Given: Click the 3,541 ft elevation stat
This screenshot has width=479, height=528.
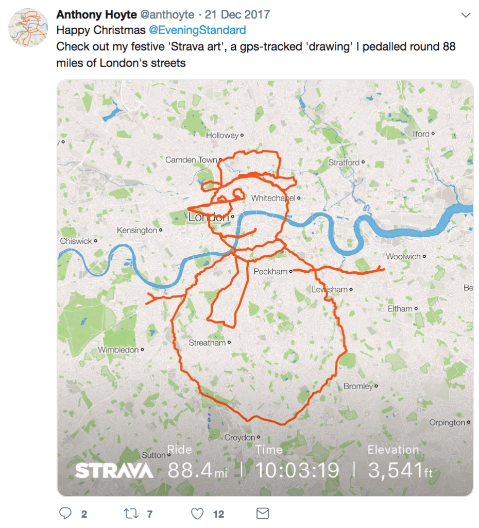Looking at the screenshot, I should 400,470.
